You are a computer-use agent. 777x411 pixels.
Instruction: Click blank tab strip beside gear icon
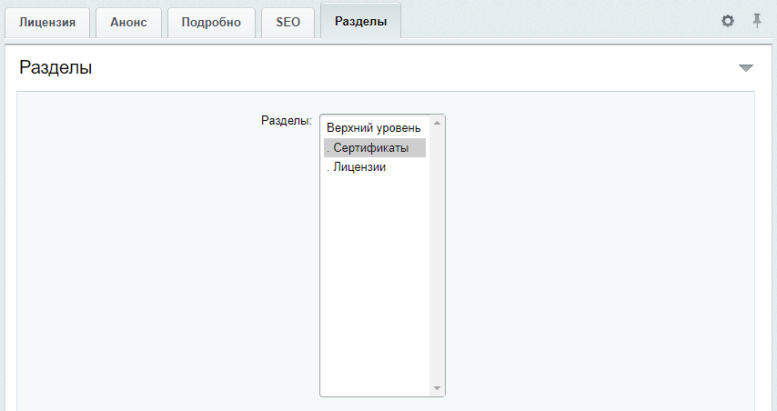coord(560,21)
